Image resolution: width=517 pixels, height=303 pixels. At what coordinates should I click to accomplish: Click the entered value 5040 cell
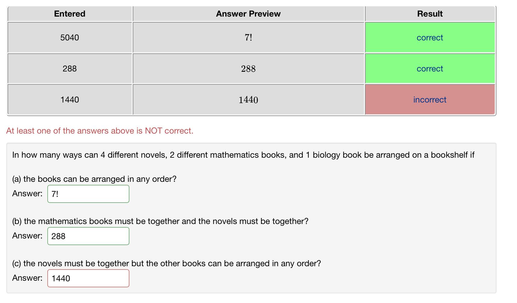pos(69,37)
